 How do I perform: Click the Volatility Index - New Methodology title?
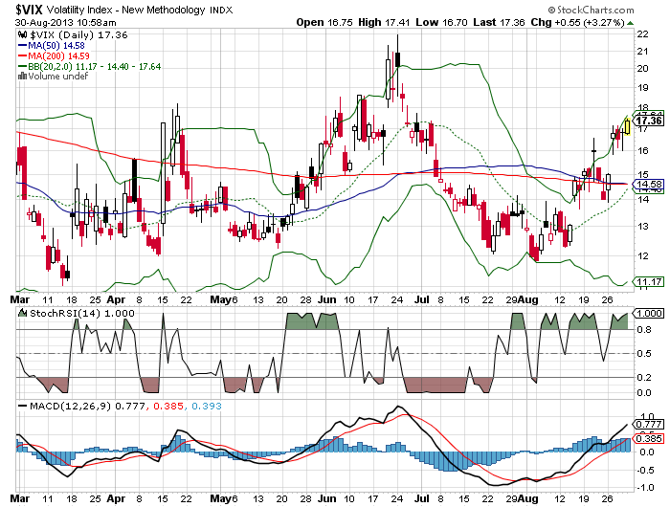125,10
